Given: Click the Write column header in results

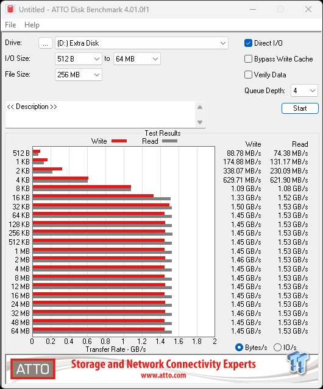Looking at the screenshot, I should (253, 144).
